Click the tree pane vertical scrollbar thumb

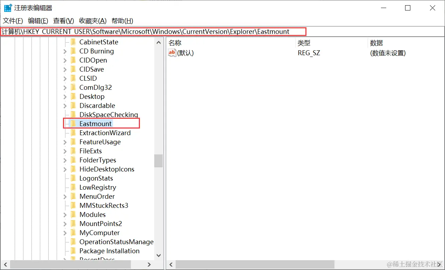tap(158, 161)
